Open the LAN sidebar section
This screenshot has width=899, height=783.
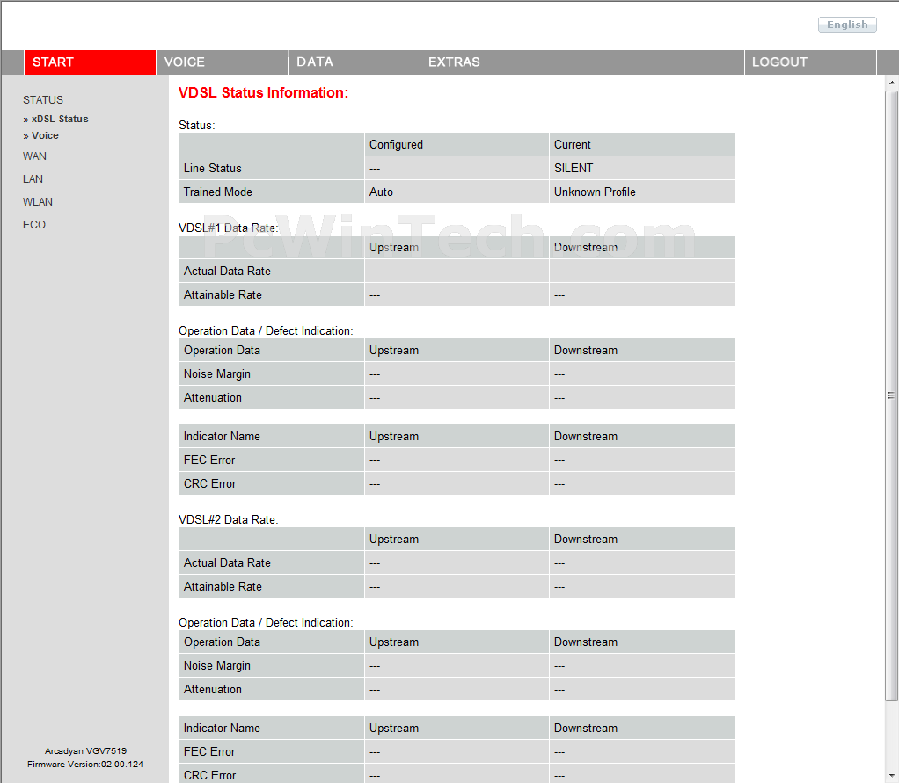(33, 178)
